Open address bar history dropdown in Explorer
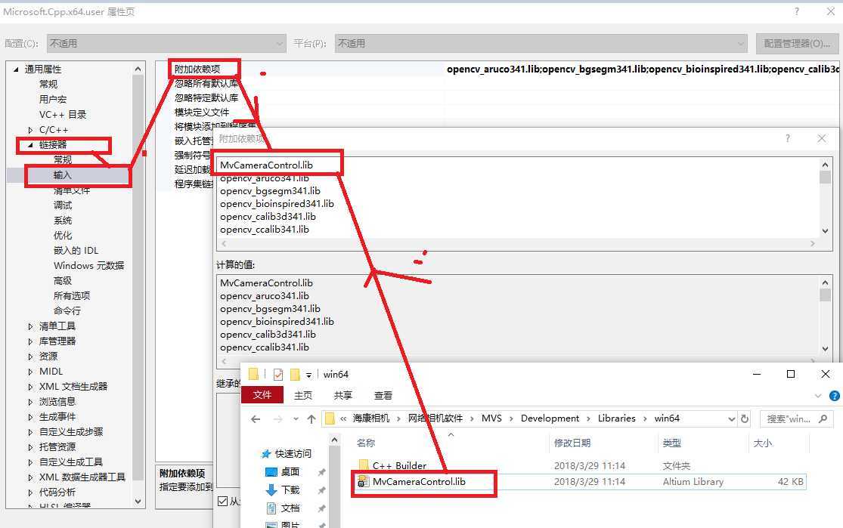843x528 pixels. pos(731,419)
